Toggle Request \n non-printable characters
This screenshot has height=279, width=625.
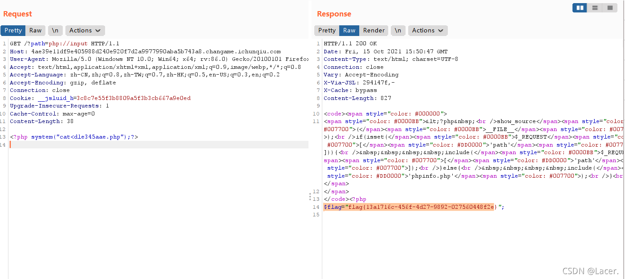coord(55,30)
